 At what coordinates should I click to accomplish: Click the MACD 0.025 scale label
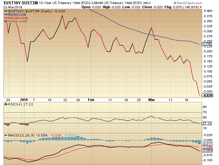pyautogui.click(x=208, y=135)
